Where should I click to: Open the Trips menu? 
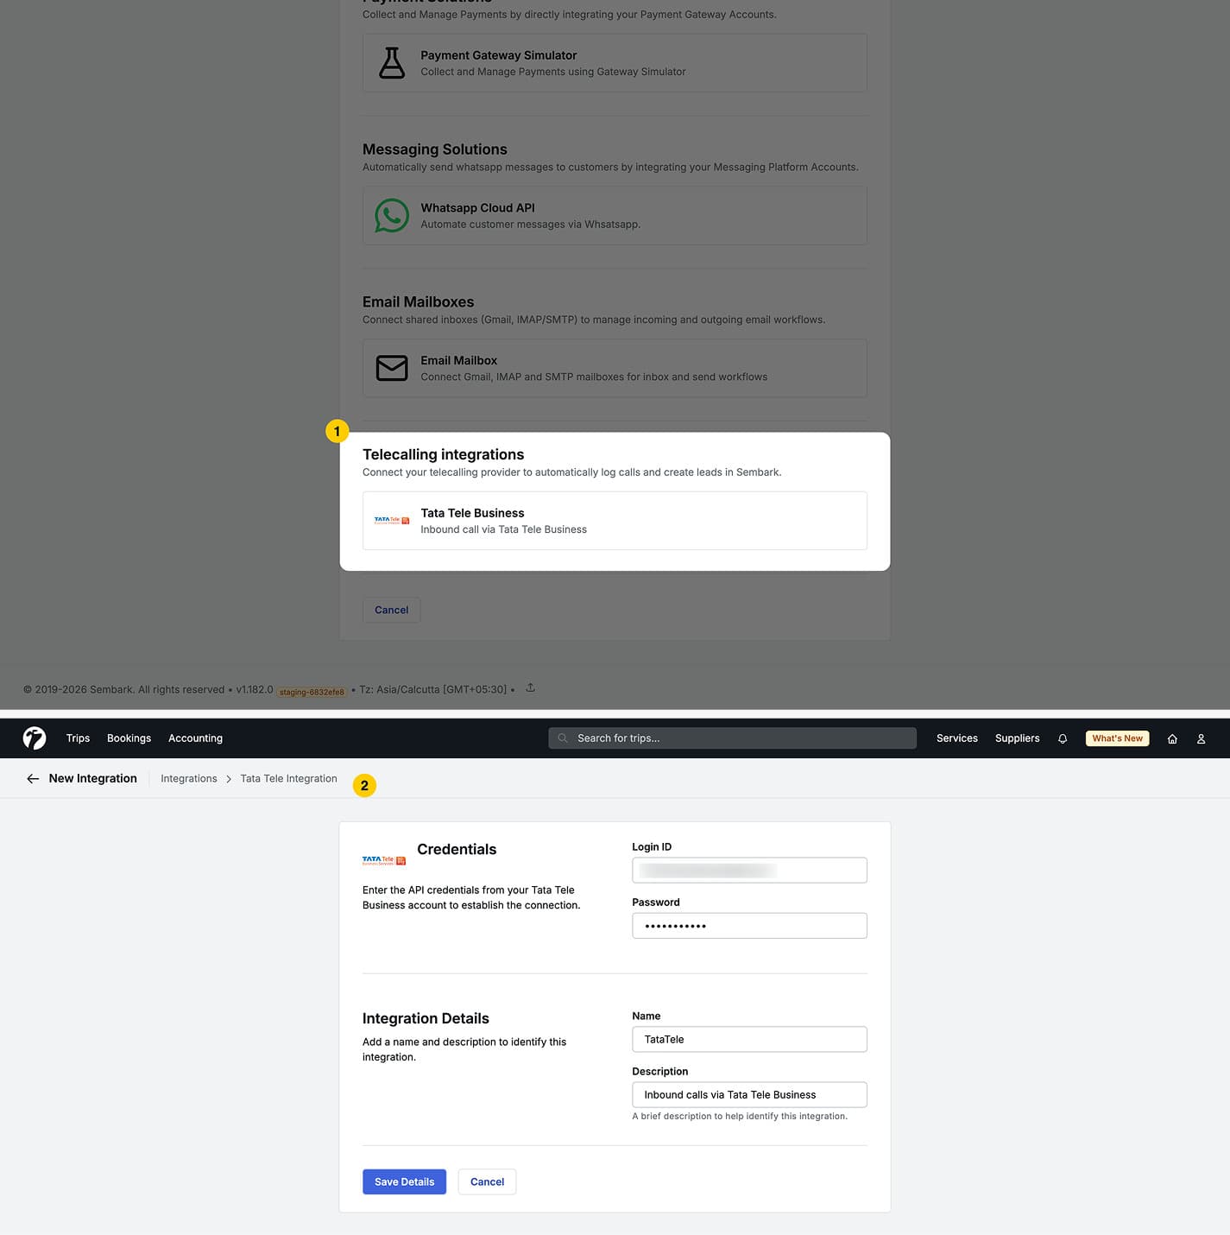(78, 738)
